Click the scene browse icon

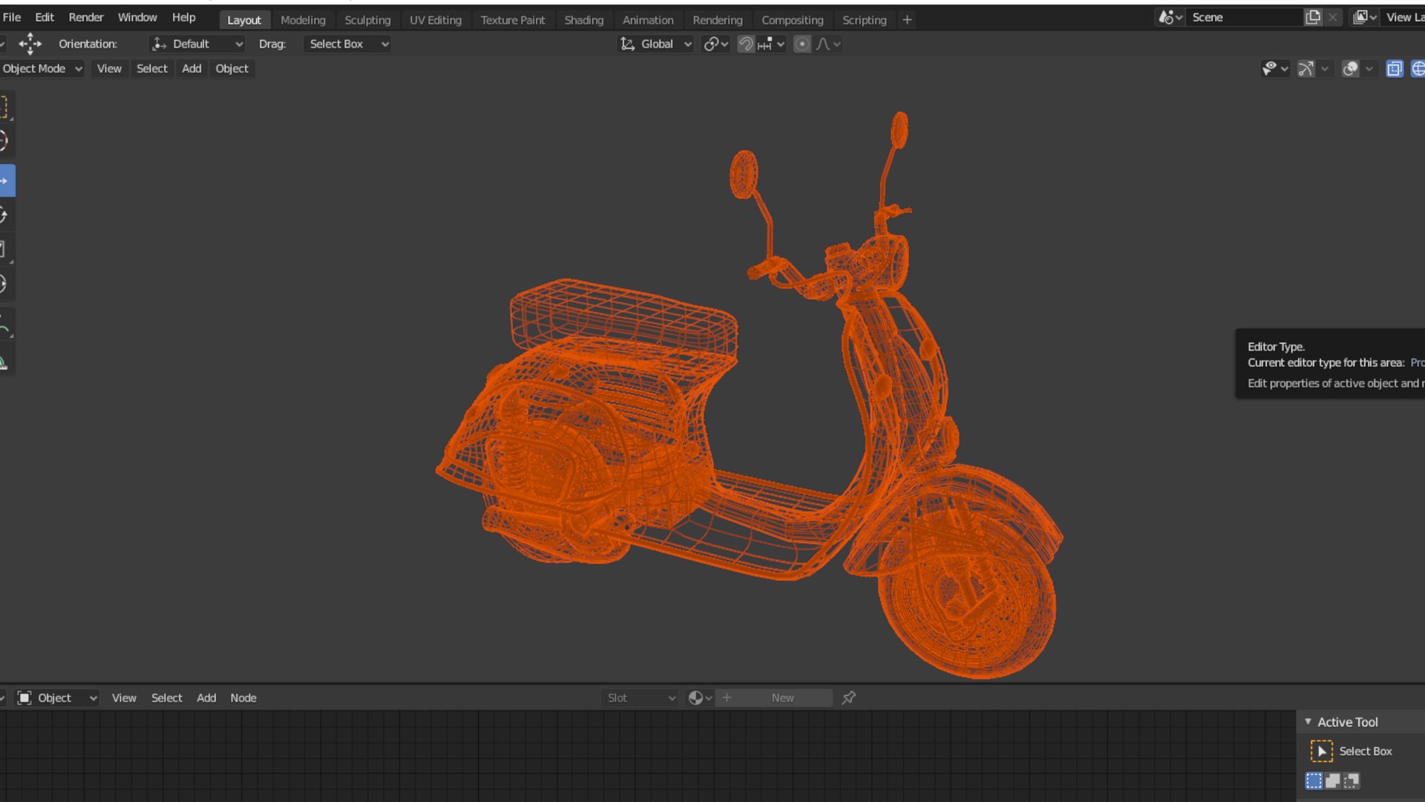(1170, 17)
